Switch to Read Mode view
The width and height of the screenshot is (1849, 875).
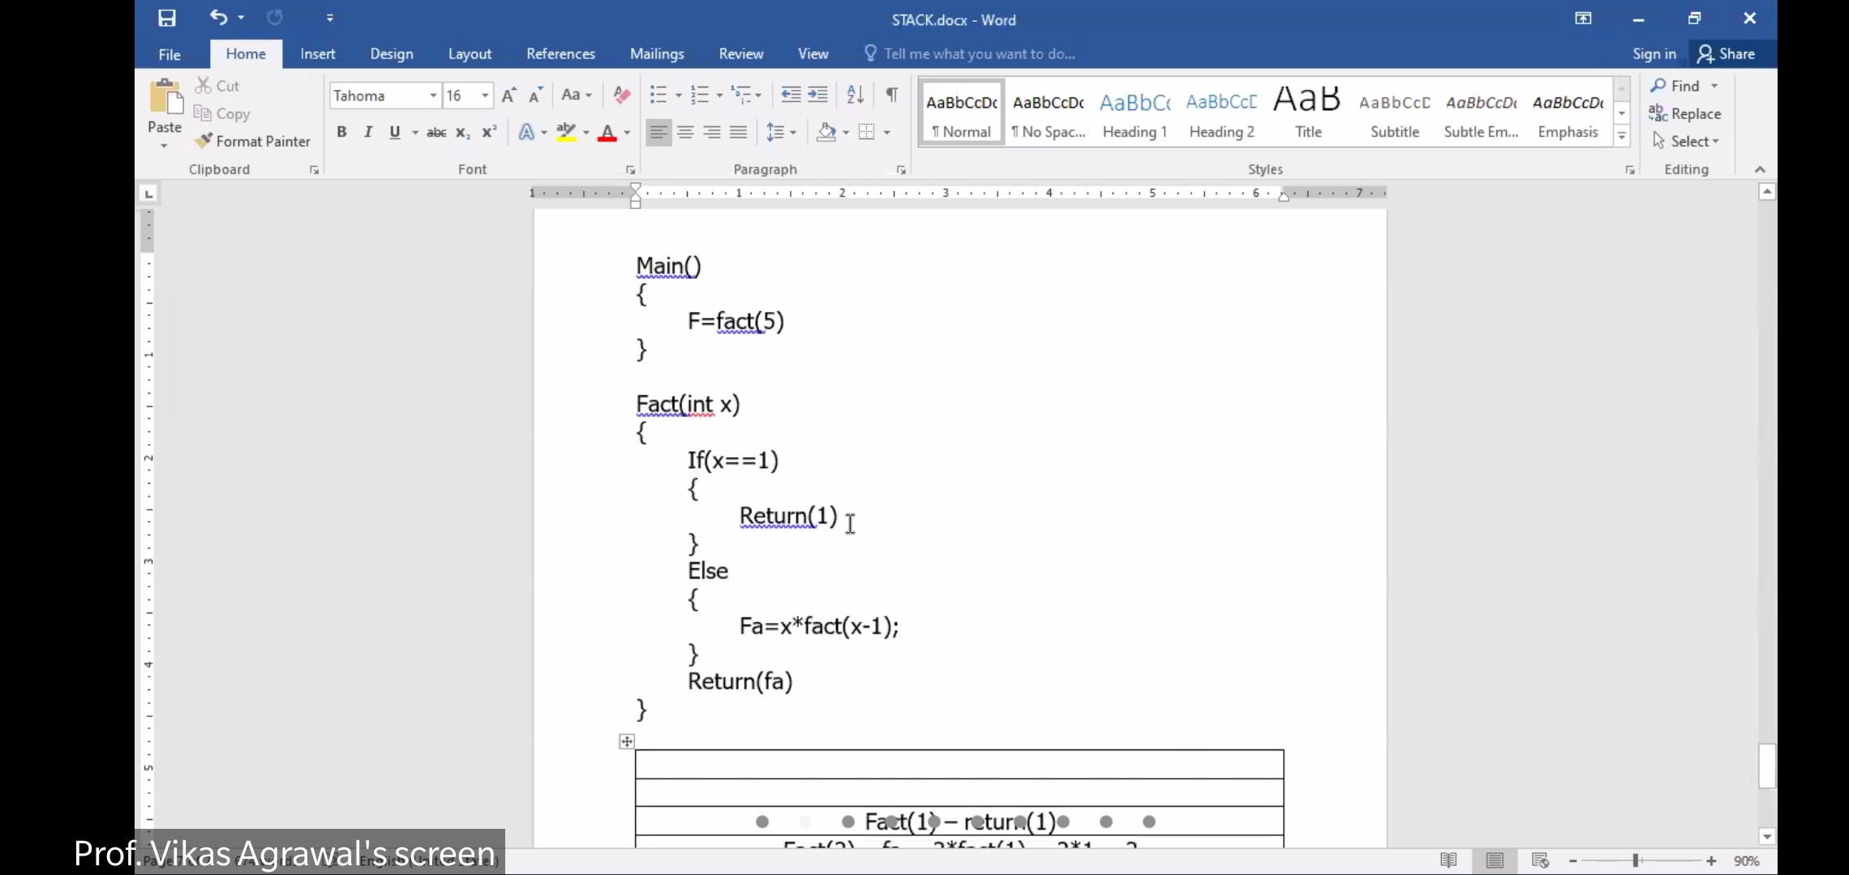[1448, 860]
